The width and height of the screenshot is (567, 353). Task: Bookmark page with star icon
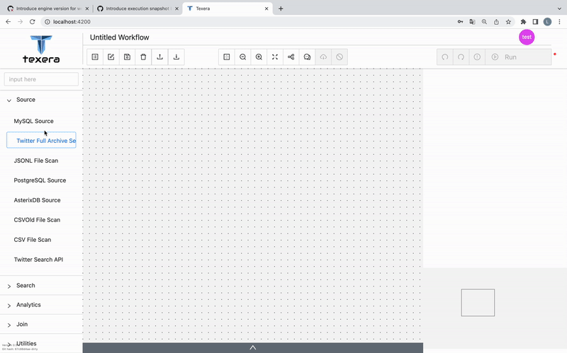(x=508, y=22)
